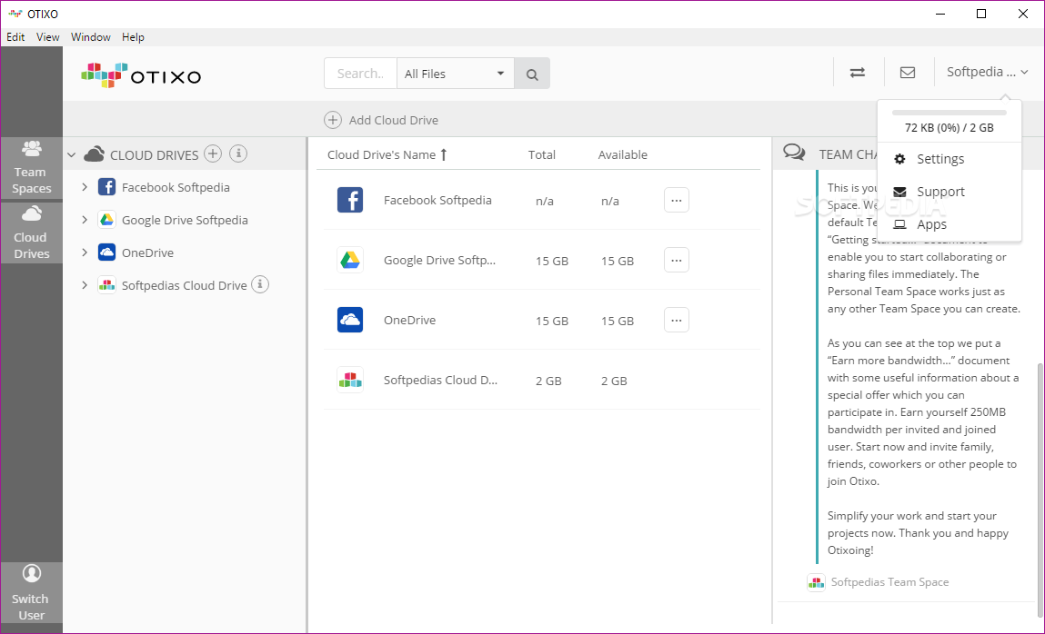1045x634 pixels.
Task: Expand the Softpedias Cloud Drive tree node
Action: 85,284
